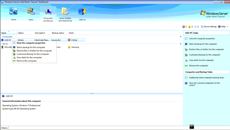Open the Users tab icon
The height and width of the screenshot is (130, 230).
point(31,11)
